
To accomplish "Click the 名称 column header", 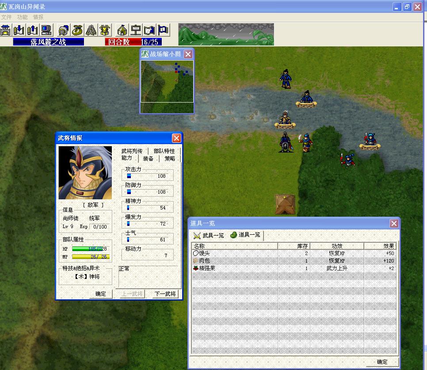I will (x=234, y=246).
